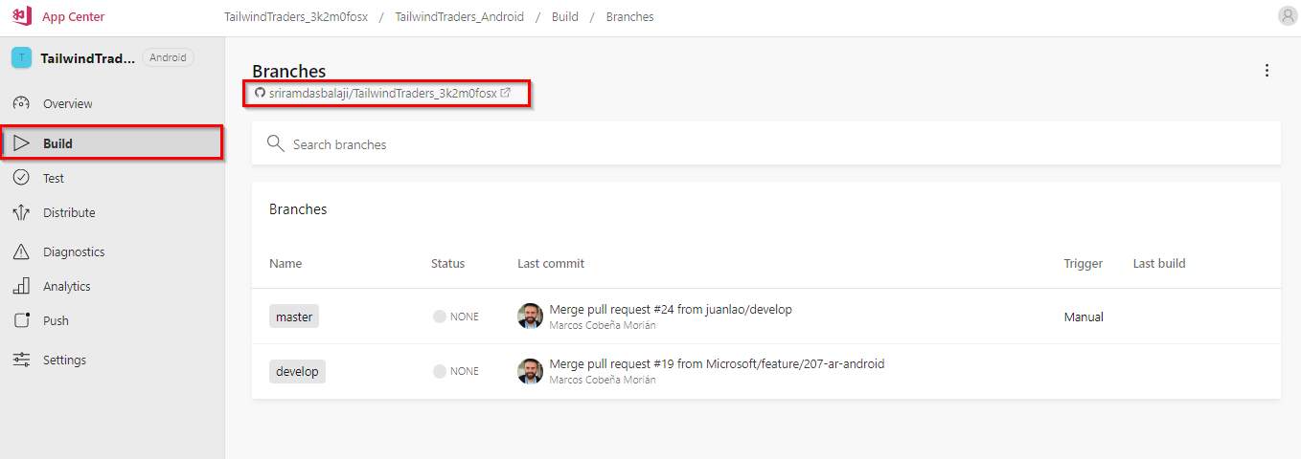Open the master branch
Screen dimensions: 1301x459
pos(294,317)
